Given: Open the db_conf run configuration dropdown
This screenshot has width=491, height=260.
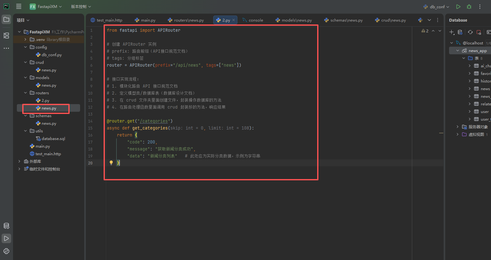Looking at the screenshot, I should coord(436,6).
